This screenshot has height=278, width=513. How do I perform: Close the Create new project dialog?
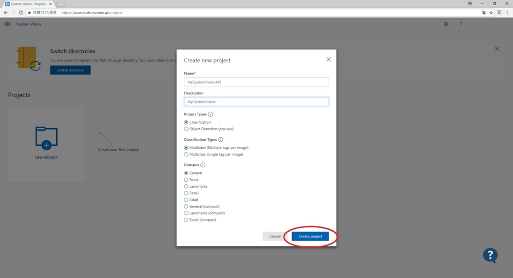[329, 59]
